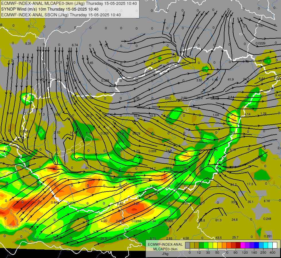This screenshot has width=281, height=258.
Task: Click the map value 0.008
Action: click(152, 151)
